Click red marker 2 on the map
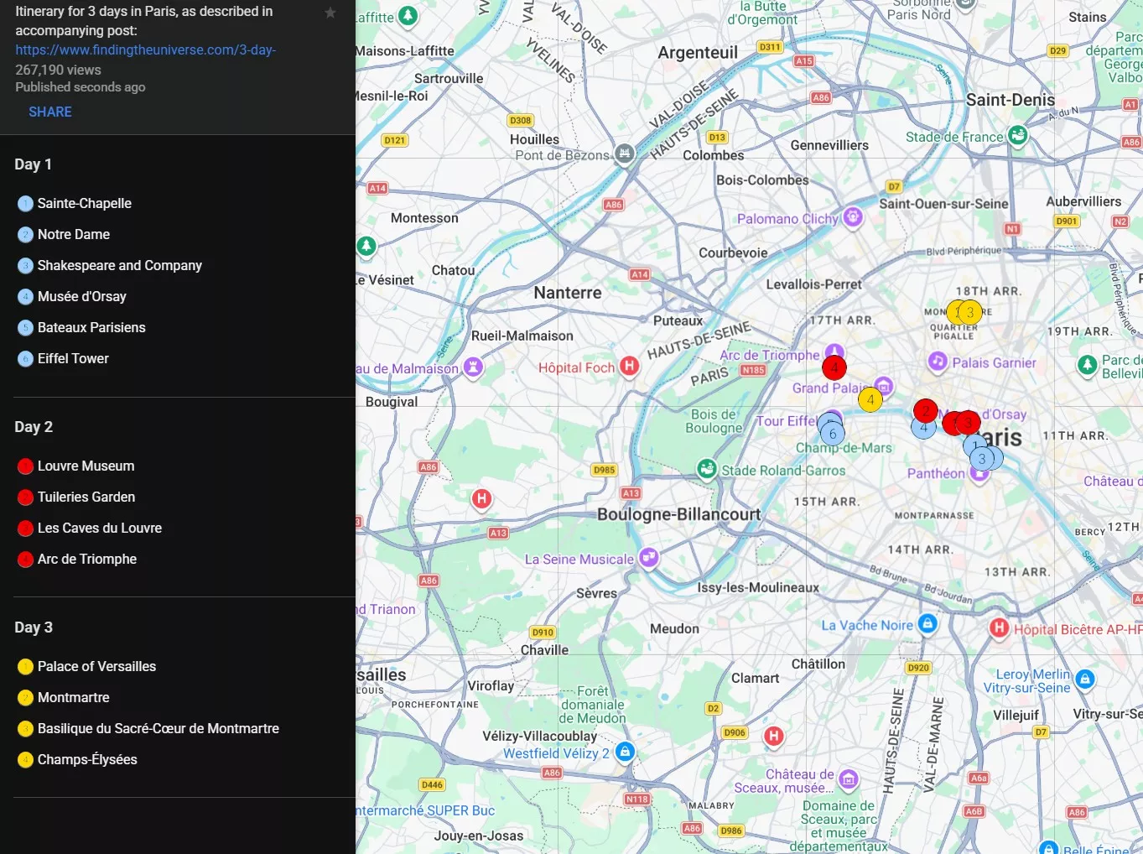Image resolution: width=1143 pixels, height=854 pixels. coord(926,410)
